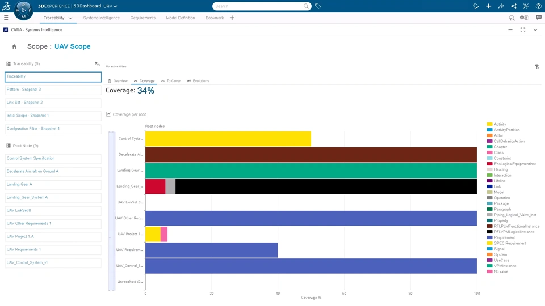Click the home icon next to Scope
Viewport: 545px width, 306px height.
pos(14,46)
